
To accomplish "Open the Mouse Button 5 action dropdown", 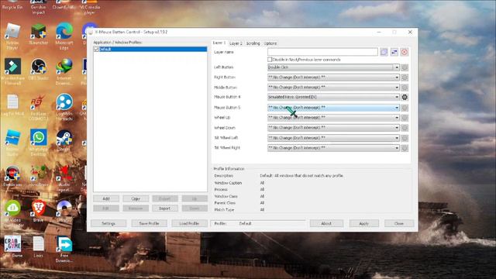I will tap(333, 108).
